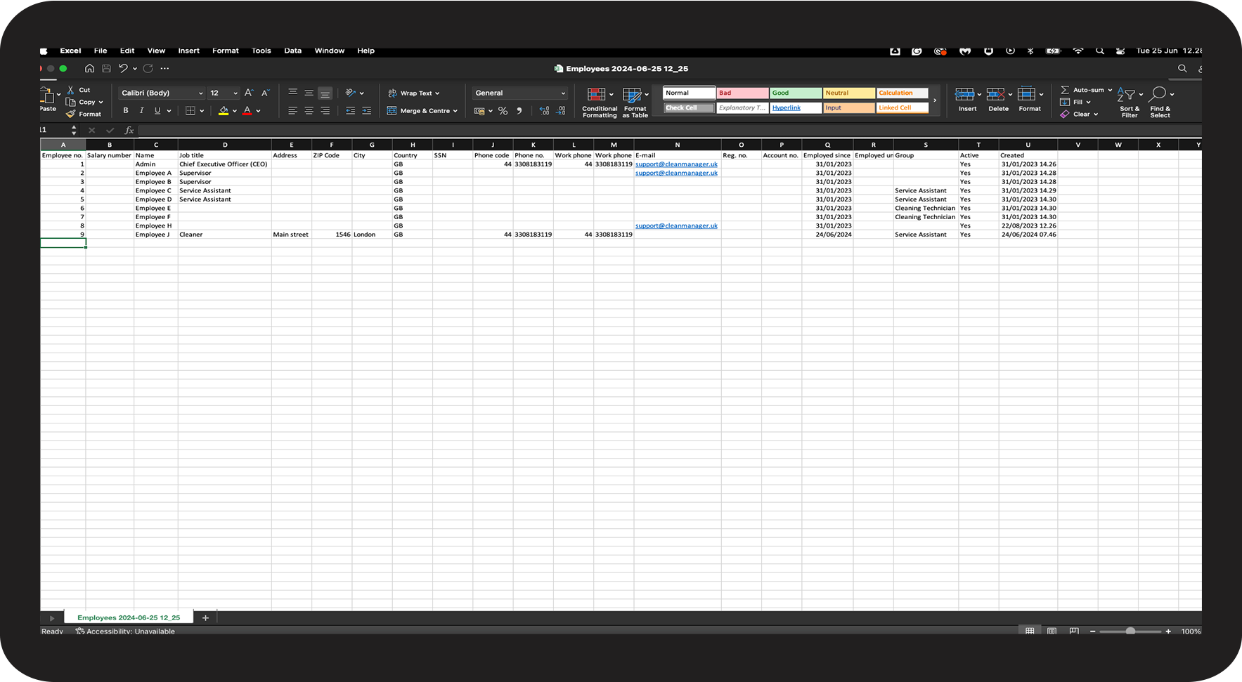The width and height of the screenshot is (1242, 682).
Task: Apply the Bad cell style
Action: pos(742,93)
